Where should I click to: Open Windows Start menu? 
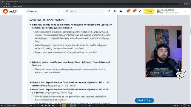pos(2,106)
